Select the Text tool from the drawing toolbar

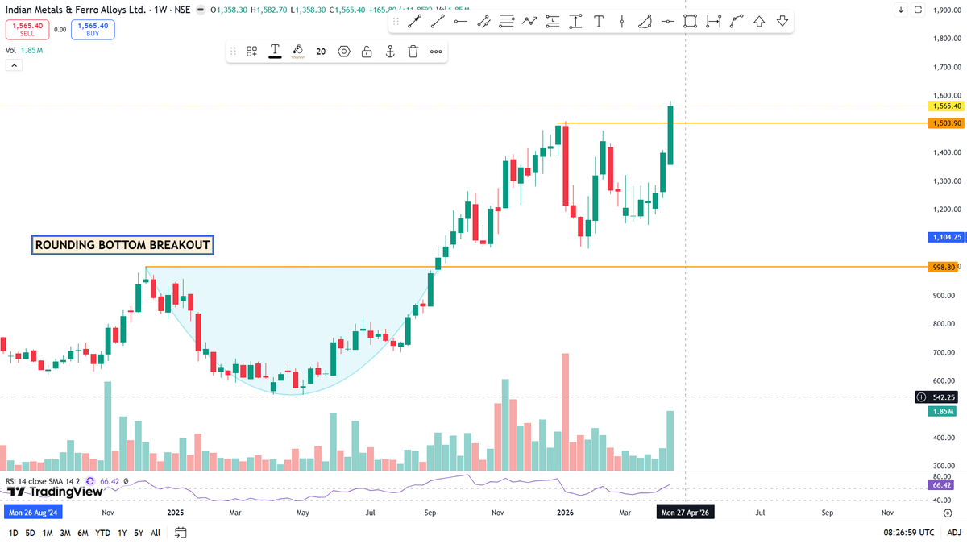(x=599, y=21)
